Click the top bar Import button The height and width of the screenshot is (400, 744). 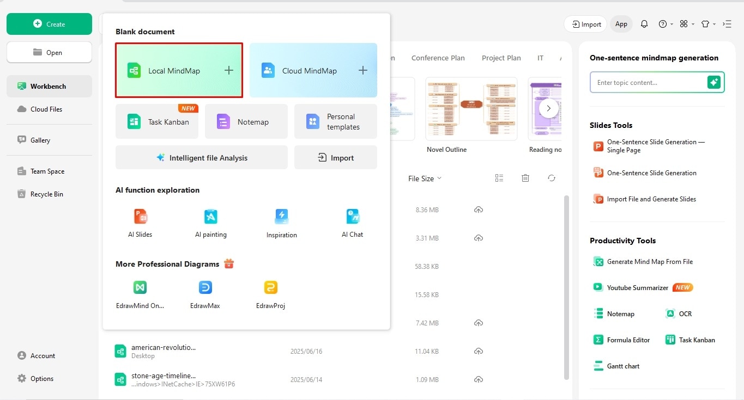pos(586,24)
